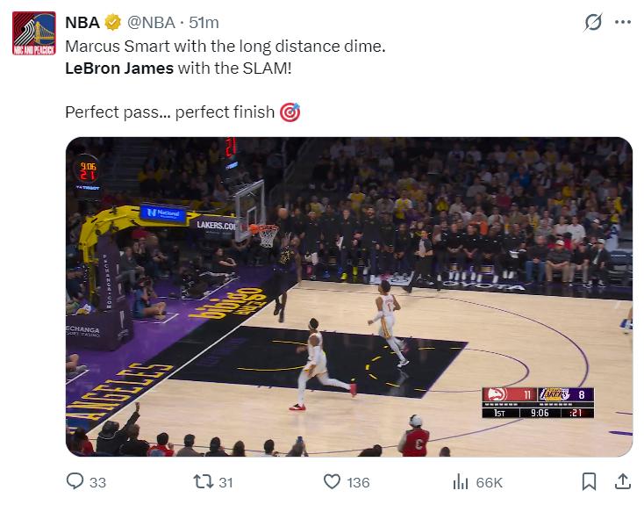The image size is (644, 505).
Task: Bookmark this NBA post
Action: click(x=590, y=481)
